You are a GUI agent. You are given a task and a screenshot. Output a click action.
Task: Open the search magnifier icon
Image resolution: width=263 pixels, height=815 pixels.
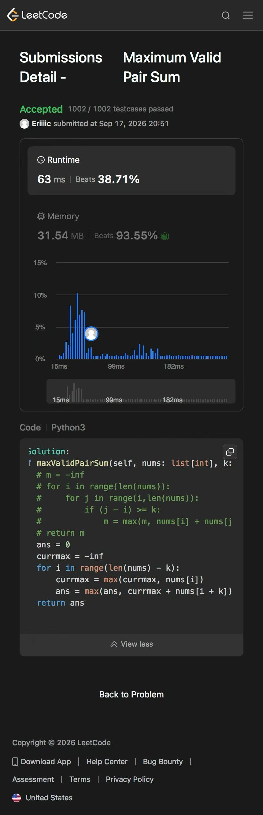click(226, 15)
